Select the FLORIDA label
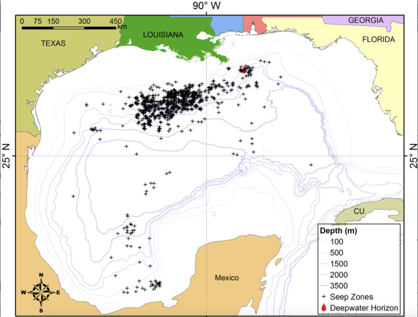This screenshot has height=317, width=418. [x=378, y=39]
